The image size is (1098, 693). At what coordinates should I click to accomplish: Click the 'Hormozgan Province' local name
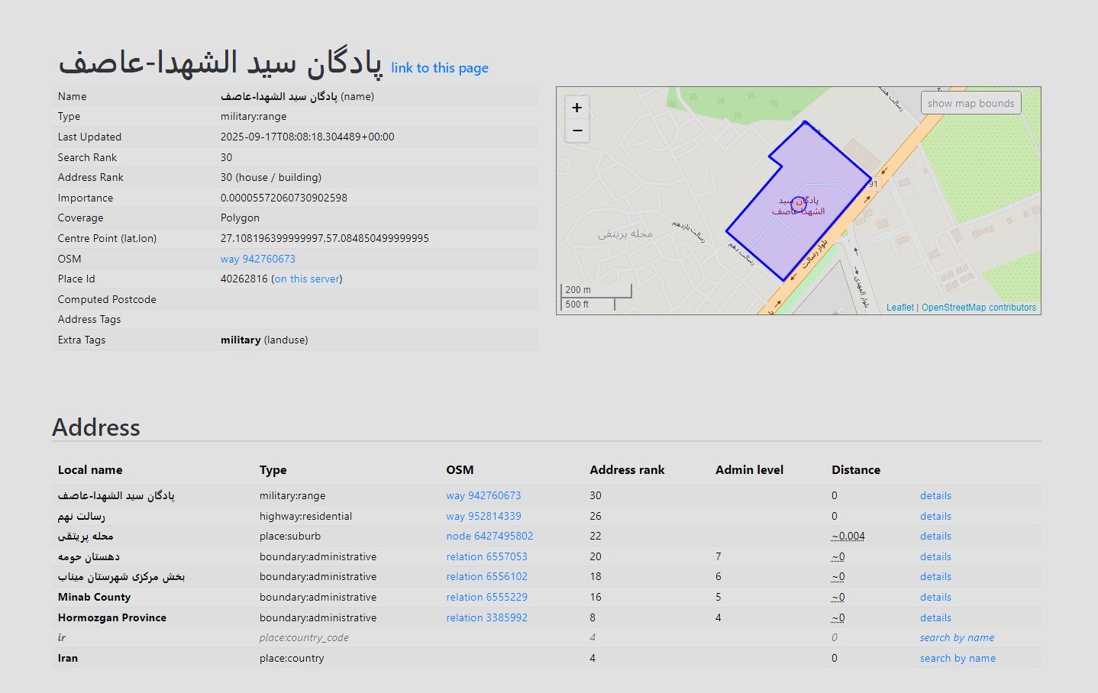pos(112,617)
